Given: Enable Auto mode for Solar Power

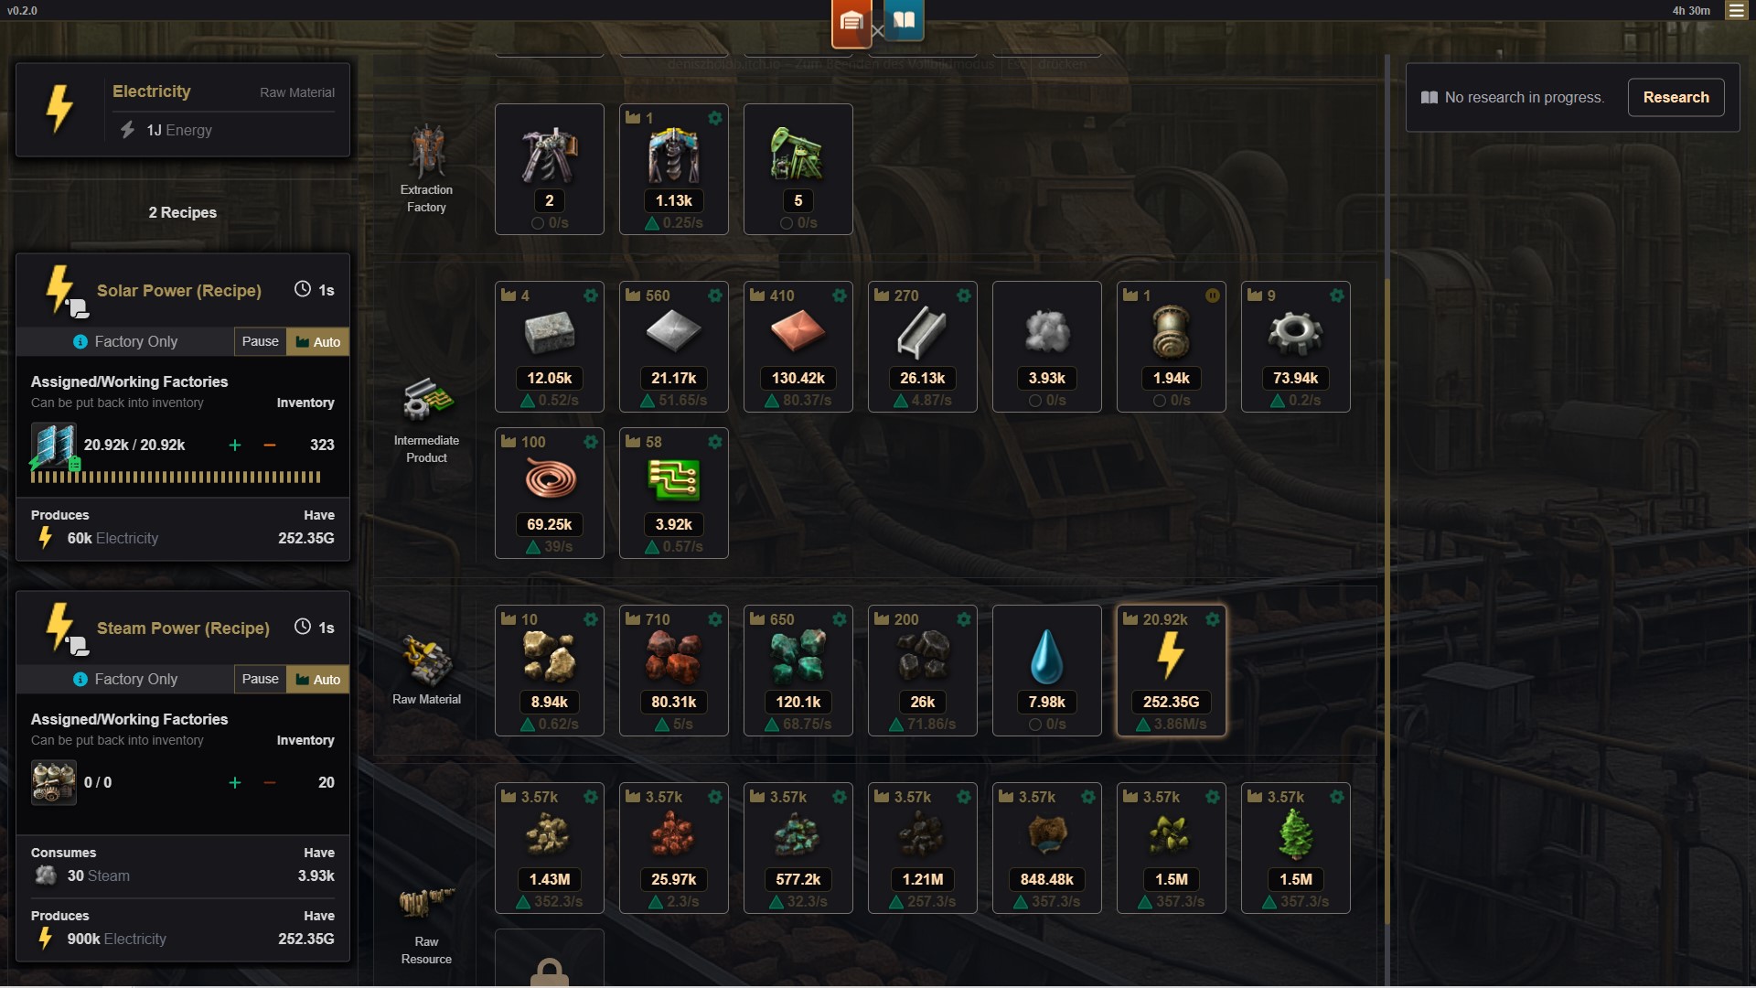Looking at the screenshot, I should [317, 341].
